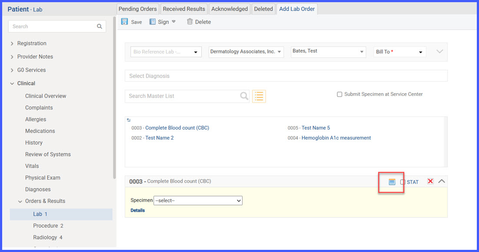The width and height of the screenshot is (479, 252).
Task: Click the small expand icon above test list
Action: click(x=129, y=120)
